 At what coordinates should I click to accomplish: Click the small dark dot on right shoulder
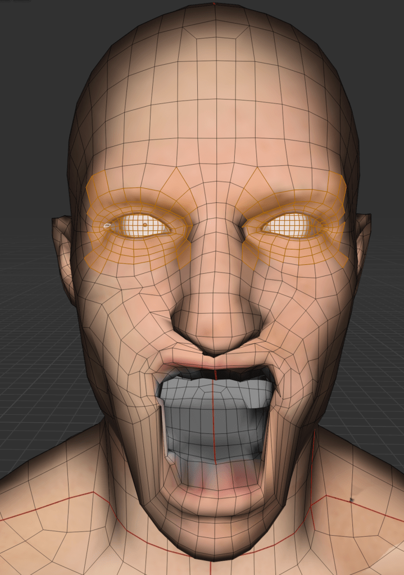click(352, 499)
